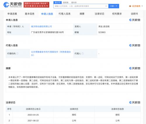The width and height of the screenshot is (146, 124).
Task: Click the 发明人 label cell
Action: [x=85, y=26]
